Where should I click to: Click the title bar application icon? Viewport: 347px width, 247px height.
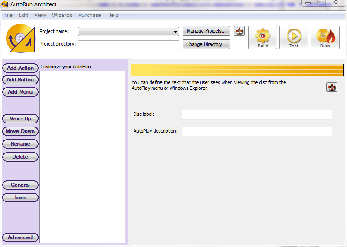click(x=5, y=4)
